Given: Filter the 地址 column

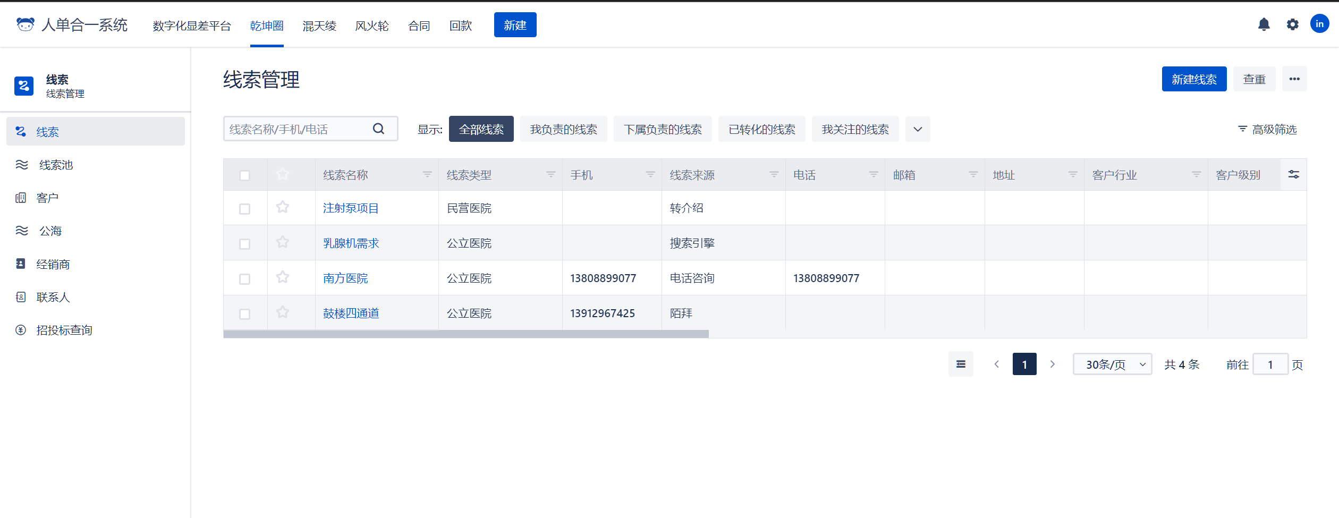Looking at the screenshot, I should (1073, 174).
